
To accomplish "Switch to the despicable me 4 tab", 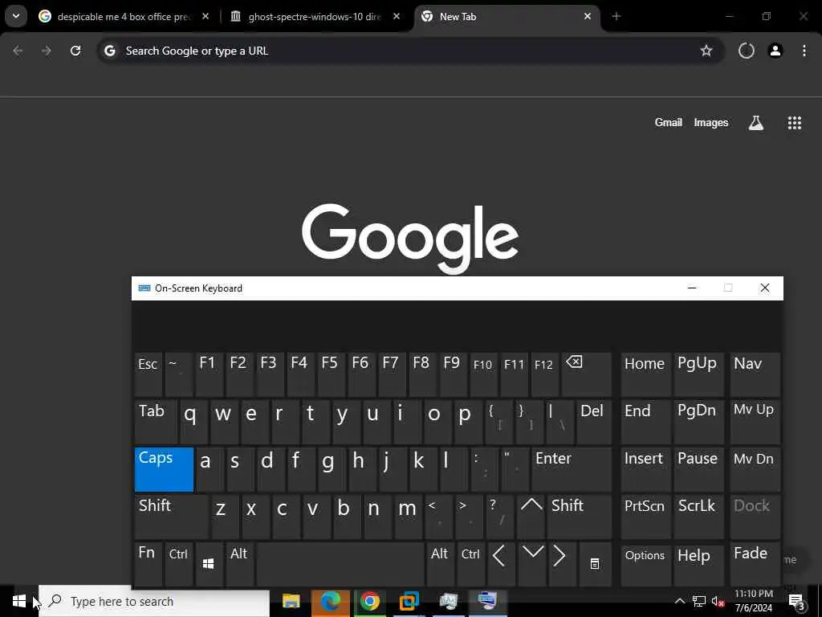I will point(124,17).
